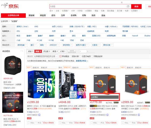151x128 pixels.
Task: Click the JD.com dog logo
Action: coord(4,5)
